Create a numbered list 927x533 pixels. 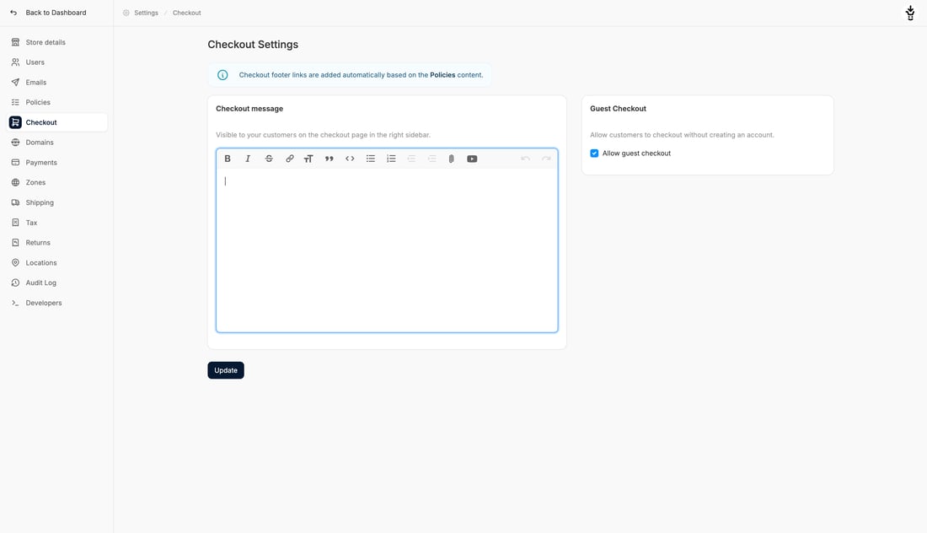(x=391, y=159)
